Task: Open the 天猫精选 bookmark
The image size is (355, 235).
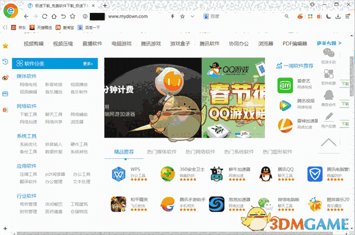Action: [x=41, y=28]
